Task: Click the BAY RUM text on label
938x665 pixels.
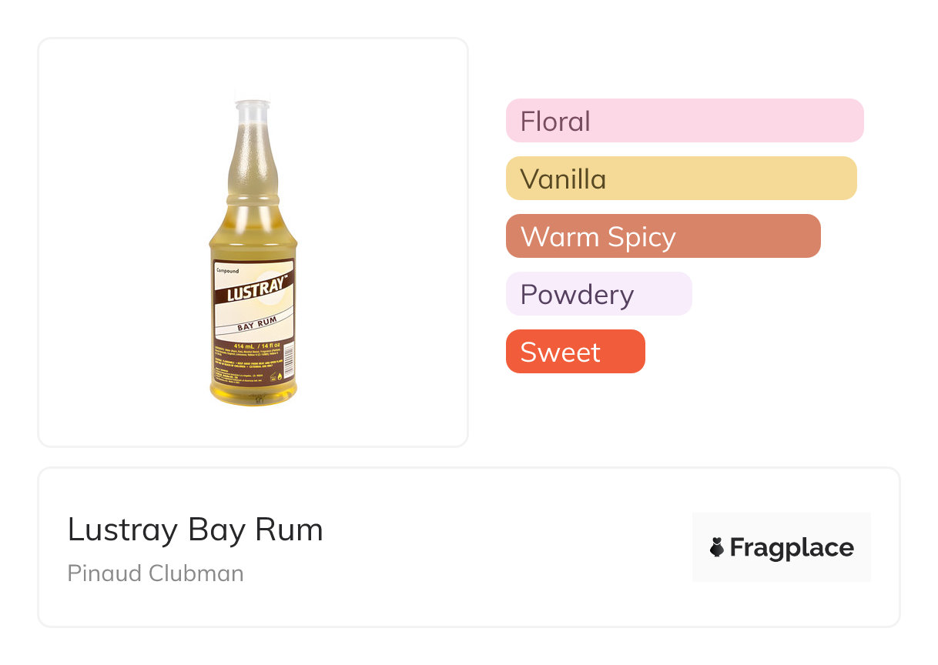Action: 256,324
